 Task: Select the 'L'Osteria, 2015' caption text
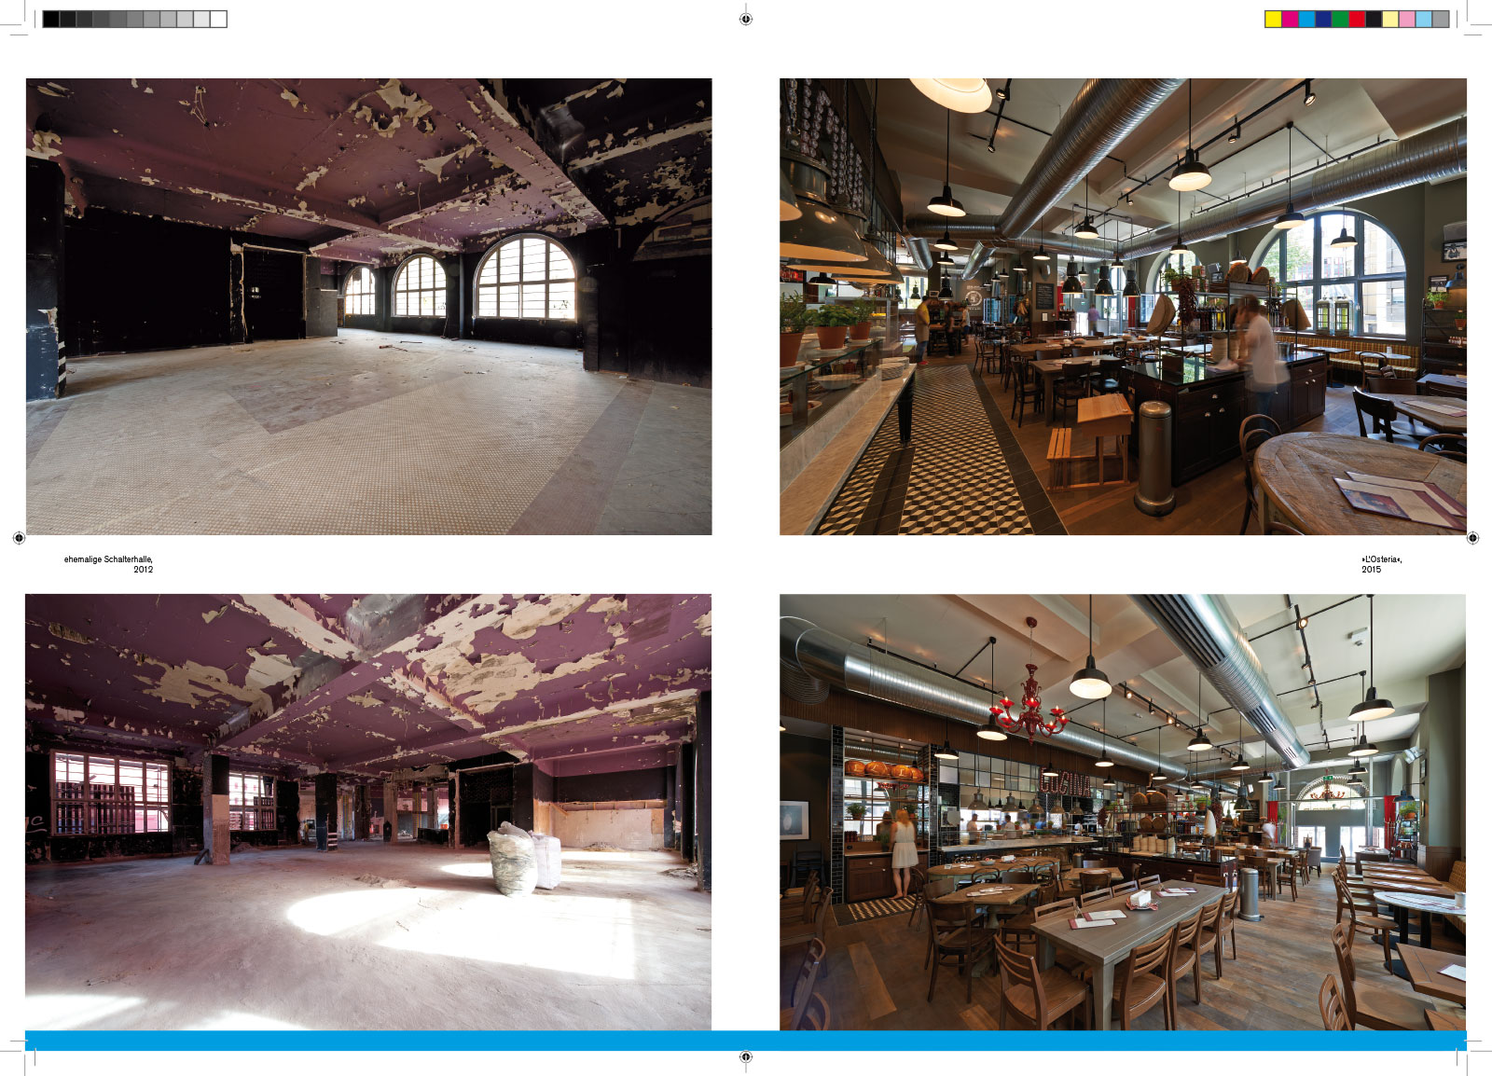pos(1381,564)
